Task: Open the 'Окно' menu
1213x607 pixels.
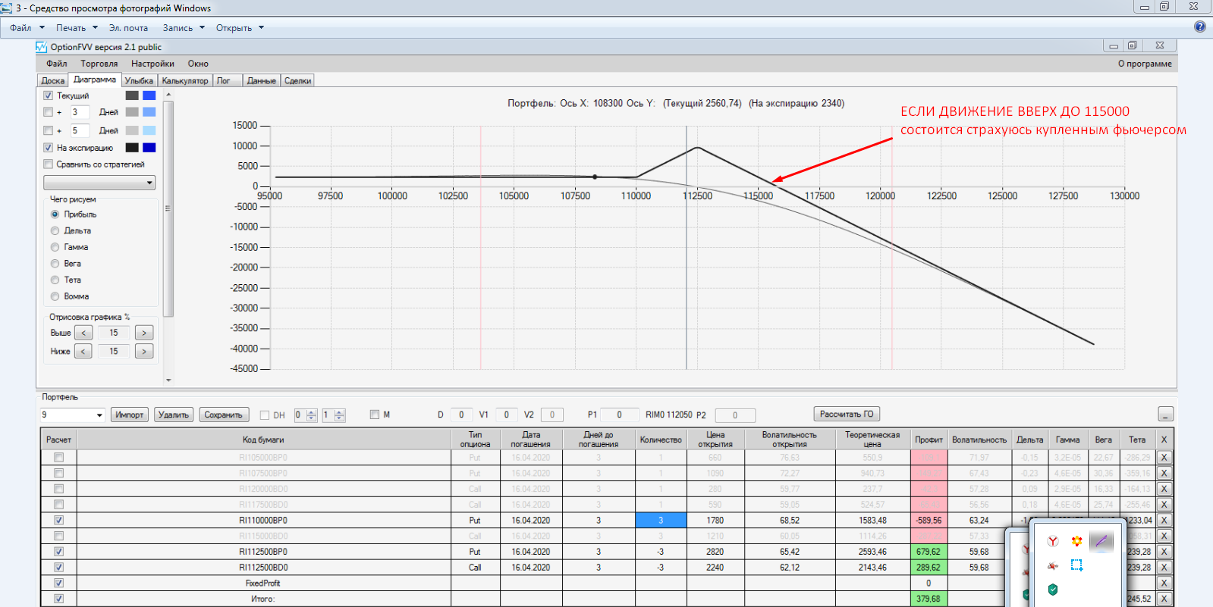Action: [198, 64]
